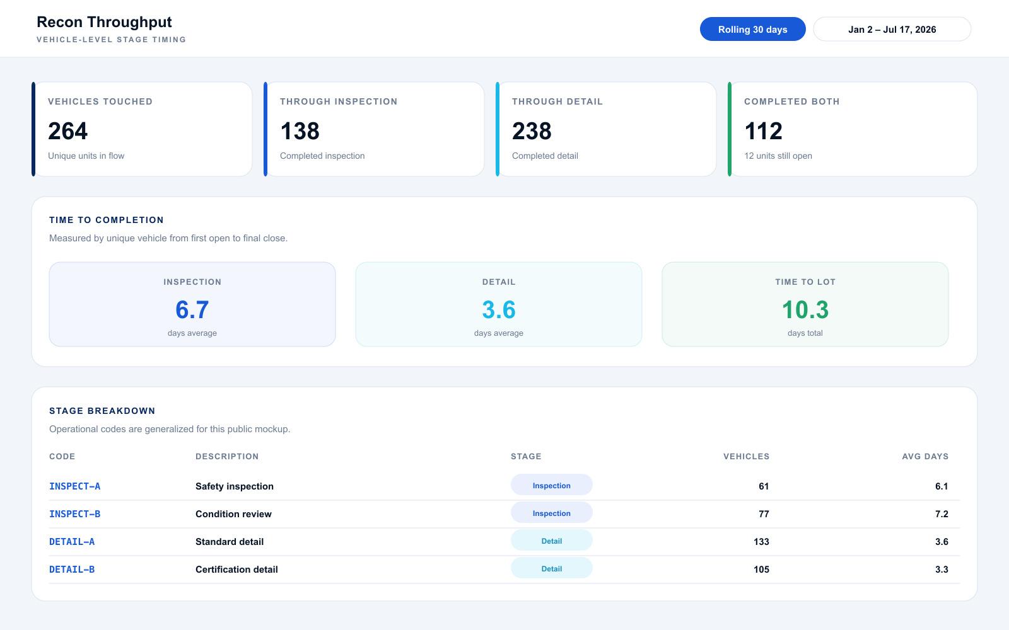Click the VEHICLES column header
This screenshot has height=630, width=1009.
click(x=746, y=456)
